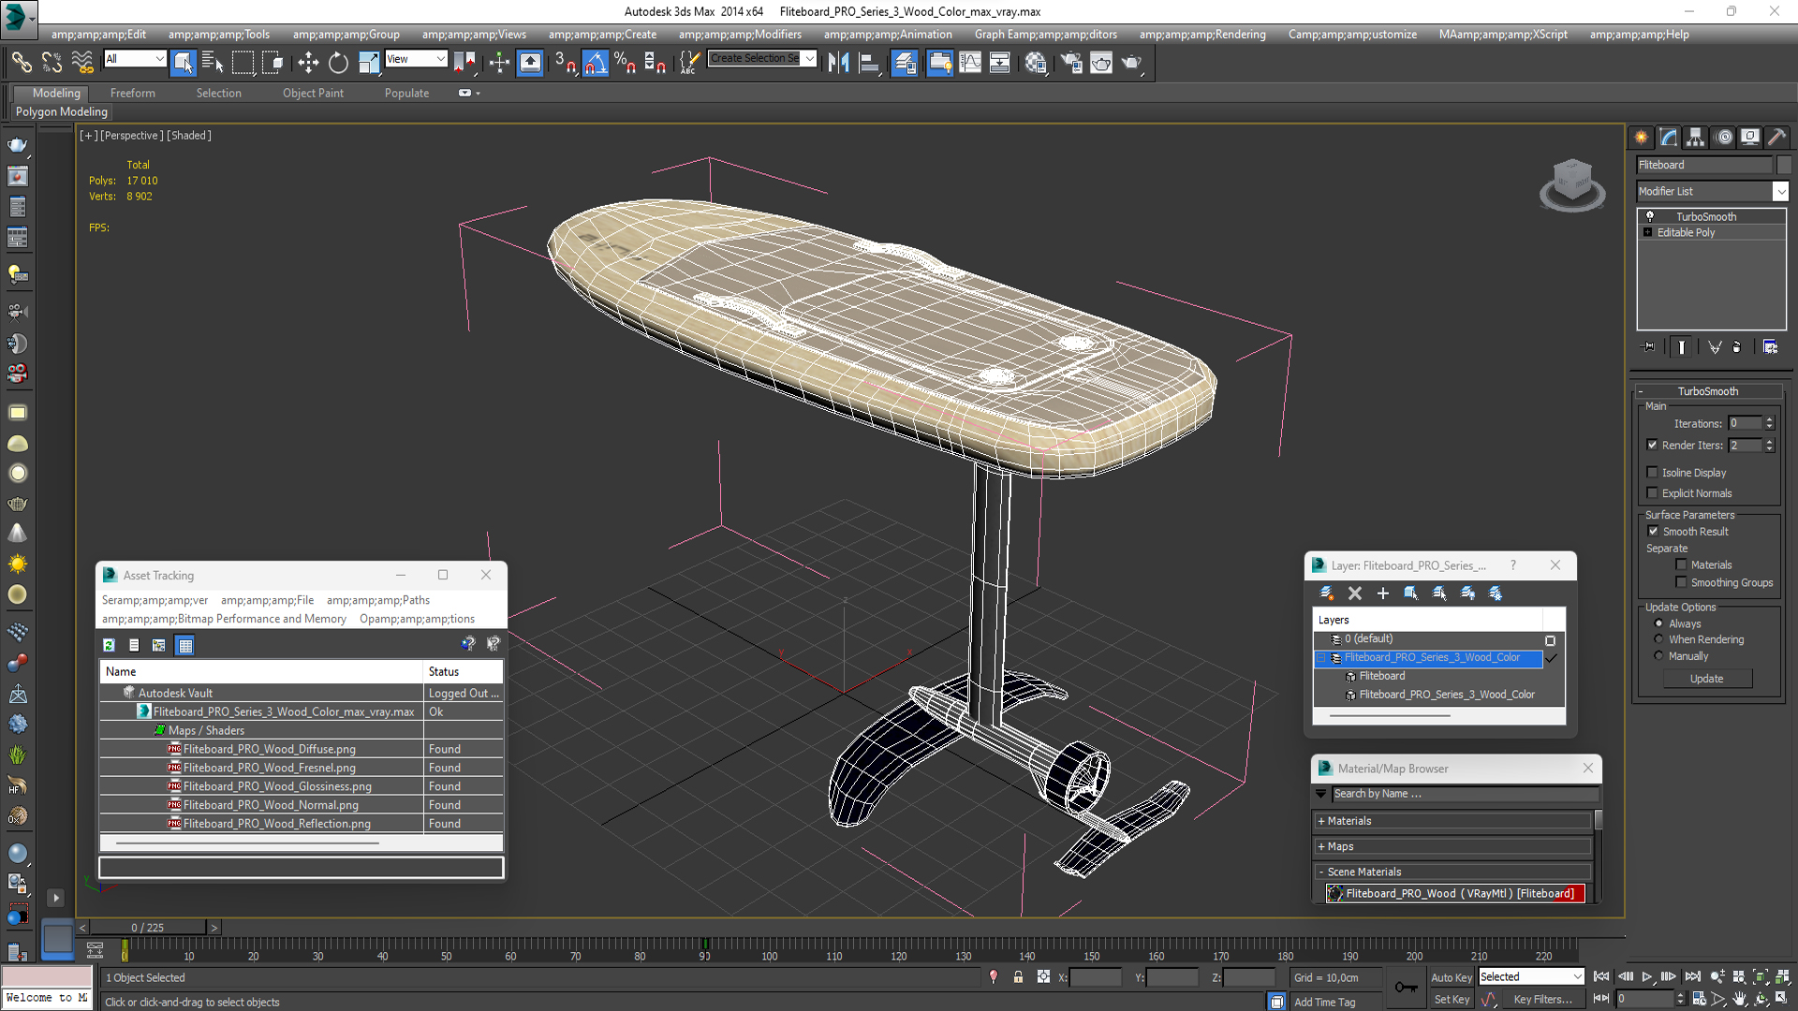Go to end of animation
1798x1011 pixels.
1692,976
